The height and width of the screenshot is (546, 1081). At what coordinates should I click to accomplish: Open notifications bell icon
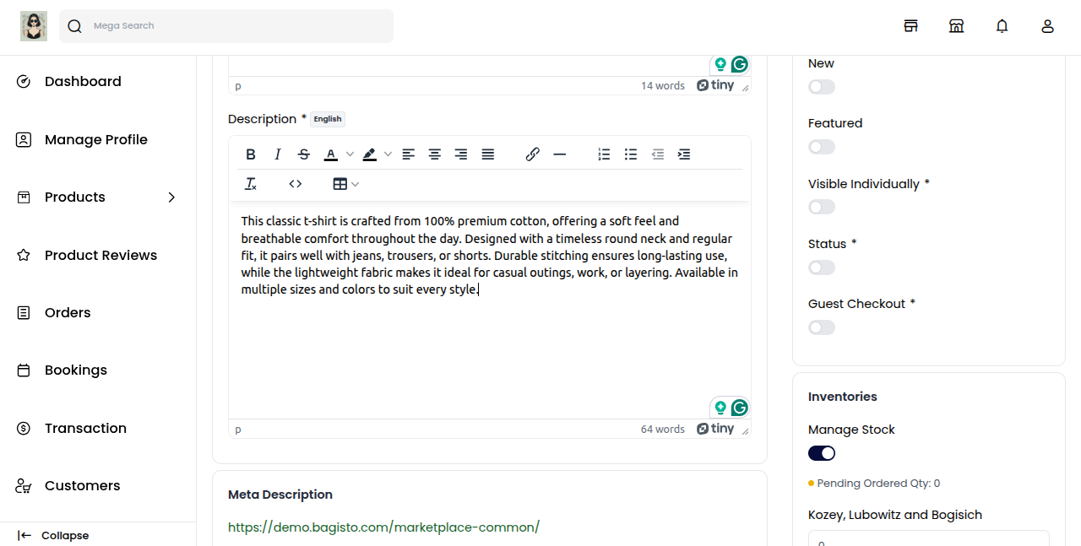click(x=1002, y=26)
